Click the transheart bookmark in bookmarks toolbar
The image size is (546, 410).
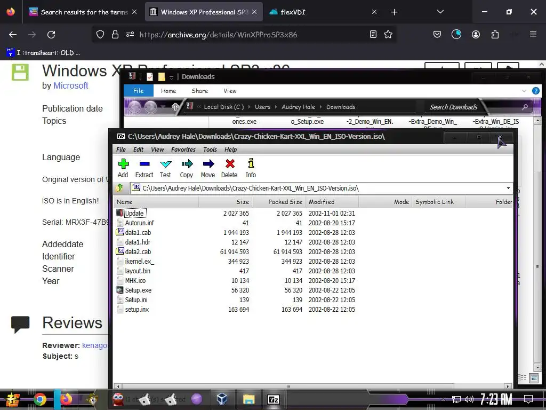pyautogui.click(x=43, y=53)
